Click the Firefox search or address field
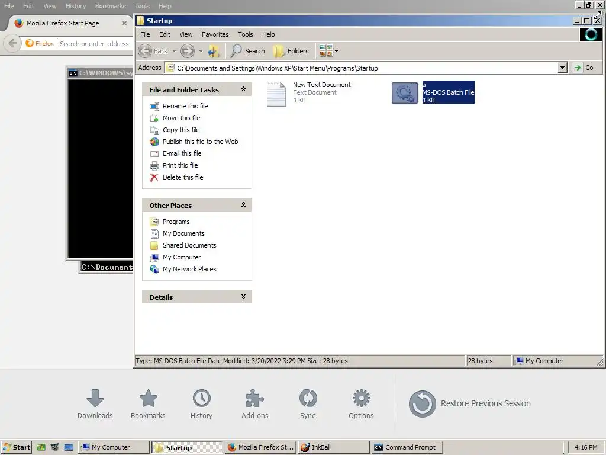Viewport: 606px width, 455px height. (x=94, y=44)
